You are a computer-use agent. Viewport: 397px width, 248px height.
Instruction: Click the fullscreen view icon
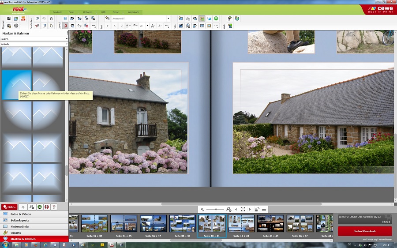tap(243, 209)
